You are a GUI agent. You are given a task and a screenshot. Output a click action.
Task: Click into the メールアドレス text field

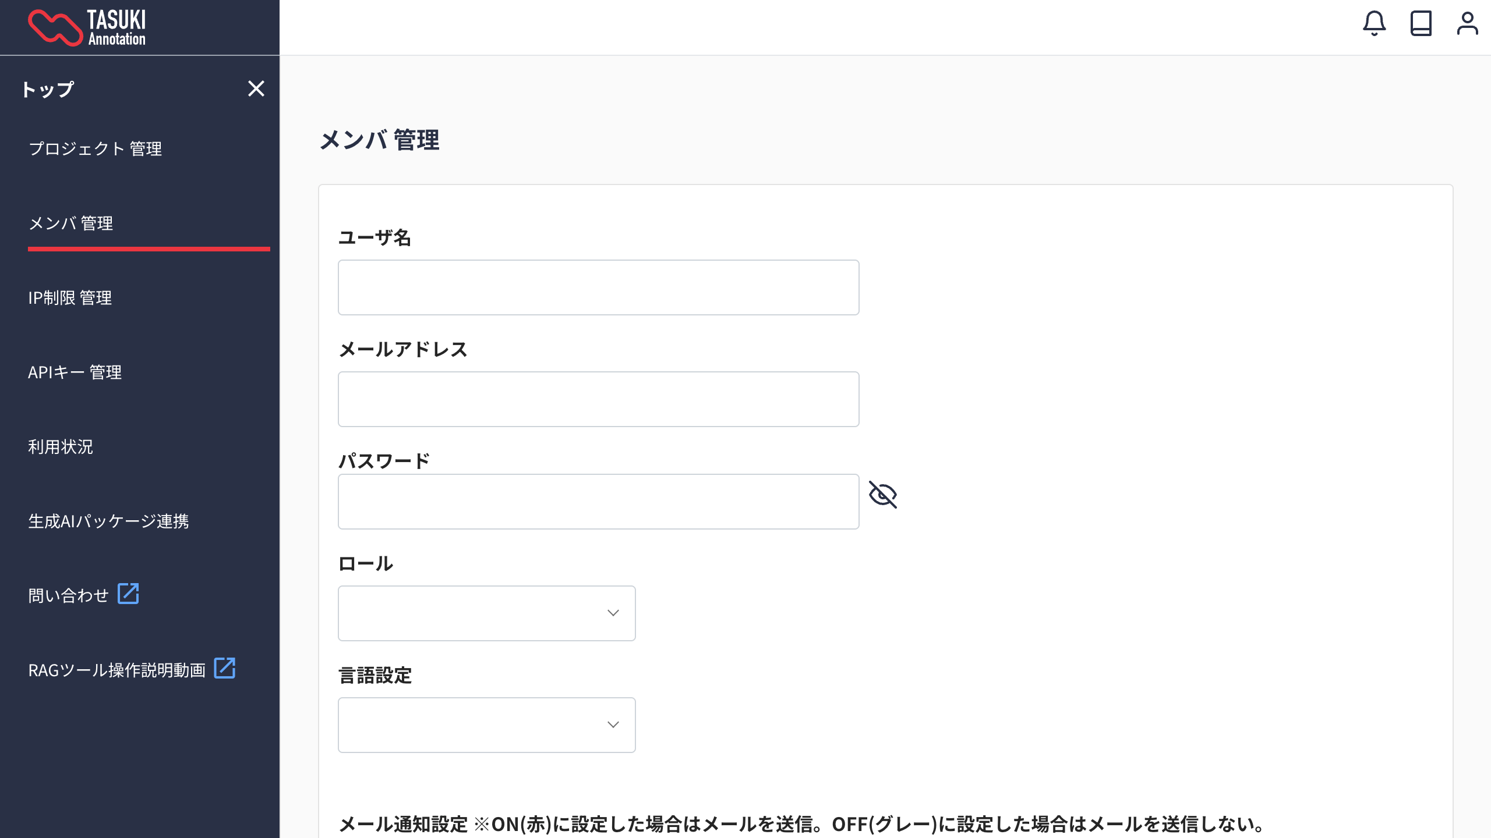tap(598, 399)
